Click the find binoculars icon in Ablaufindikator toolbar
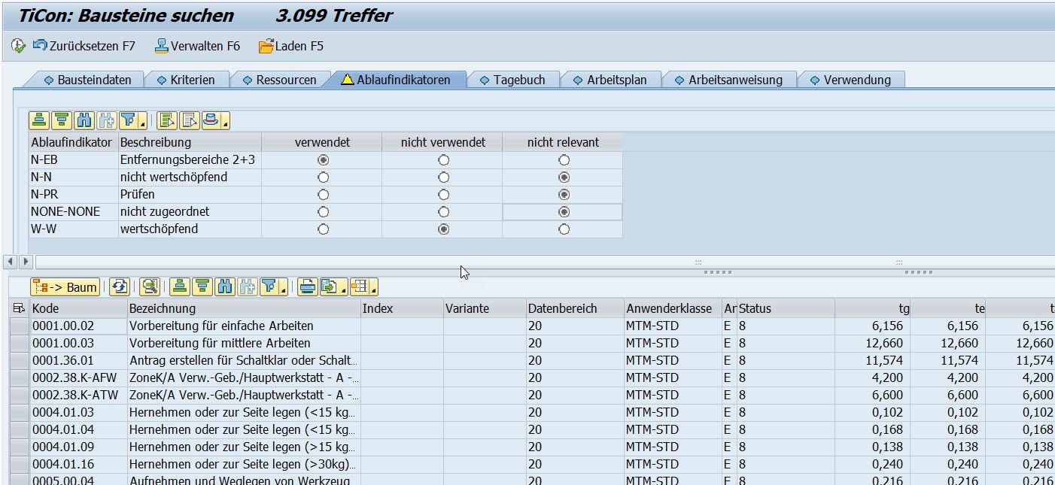This screenshot has width=1055, height=485. pos(84,120)
